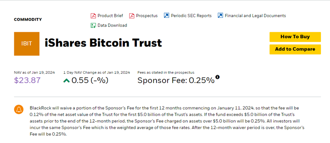Click the Product Brief PDF icon
Viewport: 330px width, 143px height.
point(93,16)
